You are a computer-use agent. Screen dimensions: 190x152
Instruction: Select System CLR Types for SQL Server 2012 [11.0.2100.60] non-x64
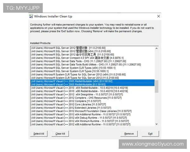click(92, 78)
